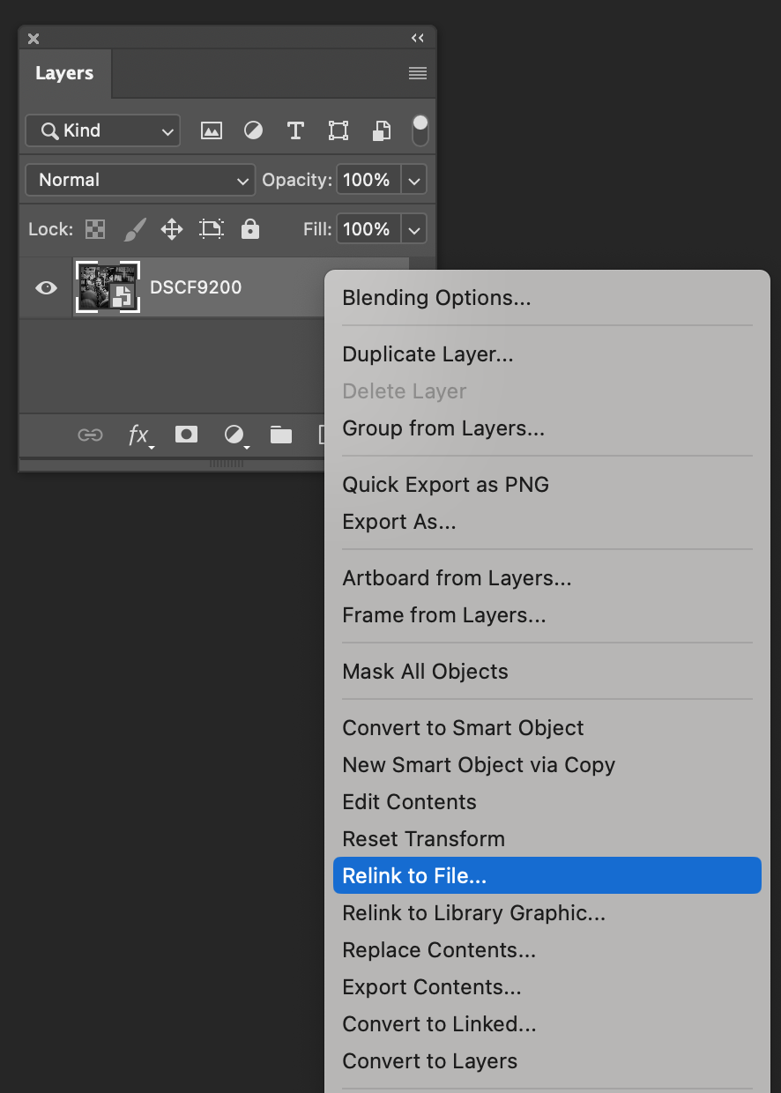Click the panel resize grip handle

tap(227, 464)
